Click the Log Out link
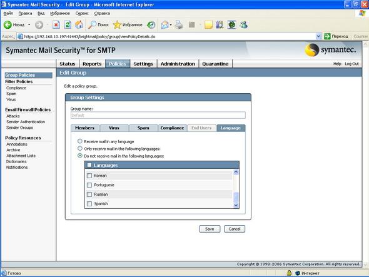This screenshot has width=369, height=277. [x=351, y=64]
